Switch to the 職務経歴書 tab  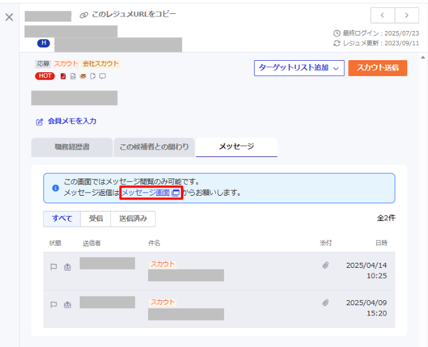72,147
